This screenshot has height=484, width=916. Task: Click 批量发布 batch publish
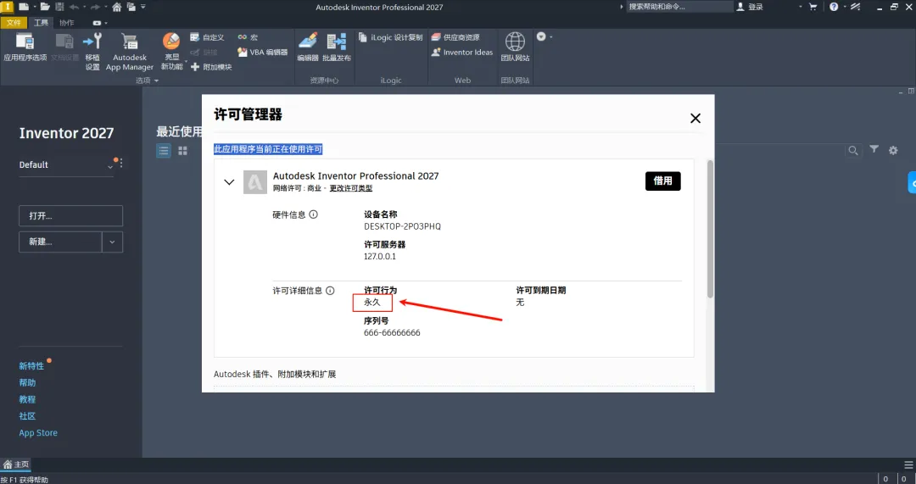point(337,47)
